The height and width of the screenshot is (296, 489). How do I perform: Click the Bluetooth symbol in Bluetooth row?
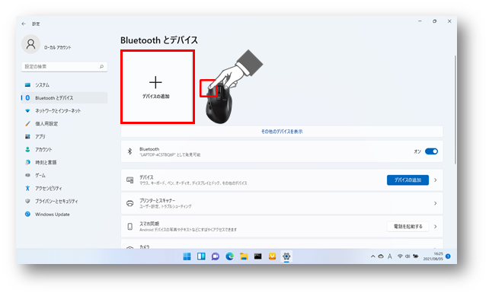tap(130, 151)
